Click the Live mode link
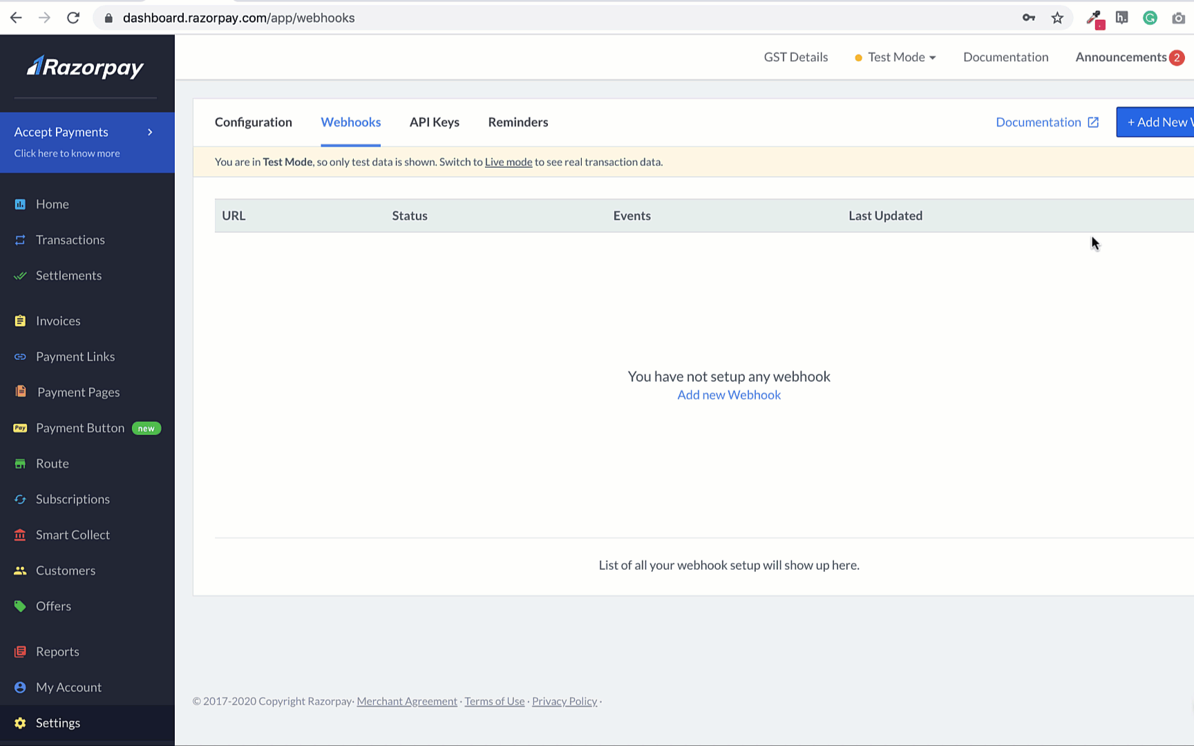Screen dimensions: 1194x746 coord(509,162)
